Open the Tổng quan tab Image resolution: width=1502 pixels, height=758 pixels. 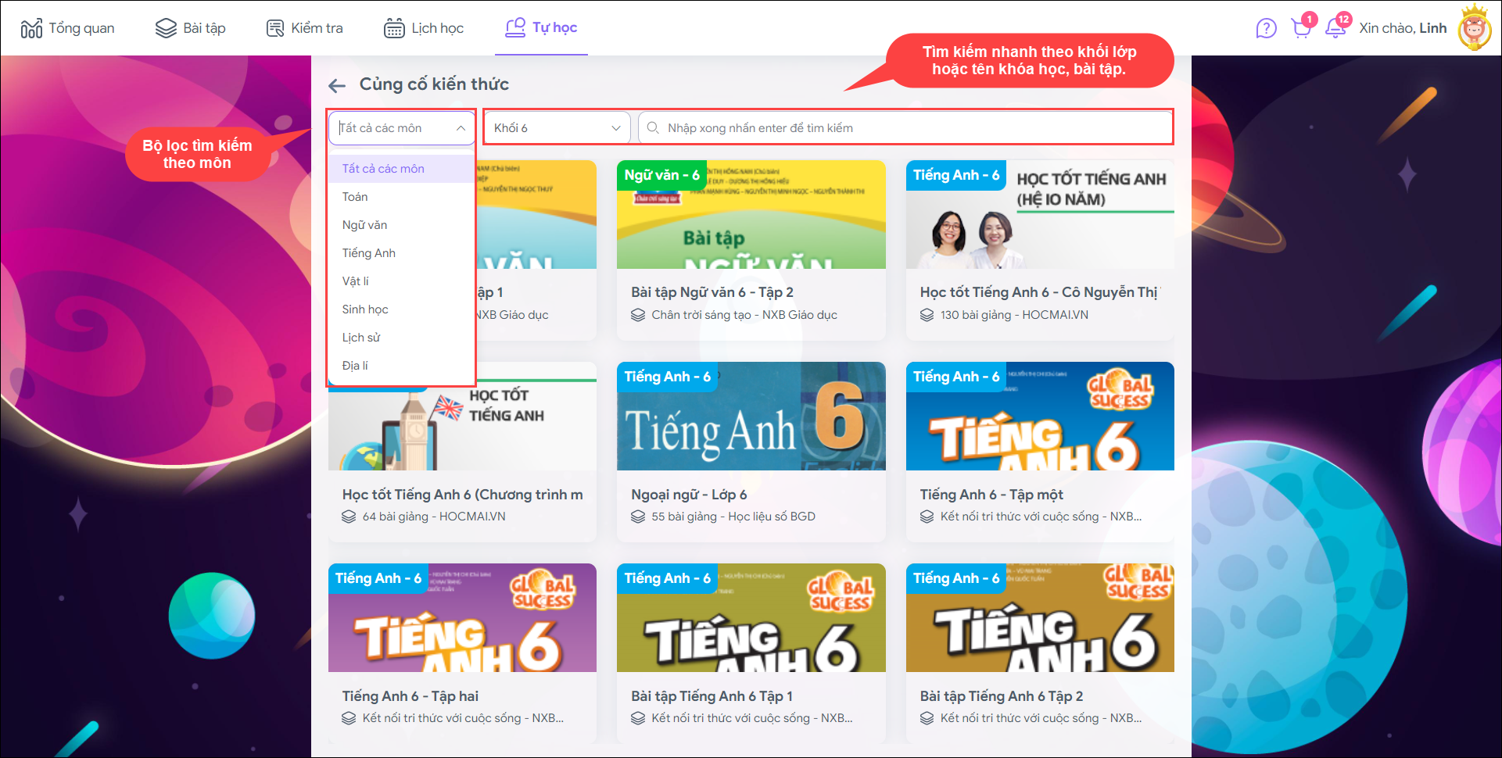point(68,28)
